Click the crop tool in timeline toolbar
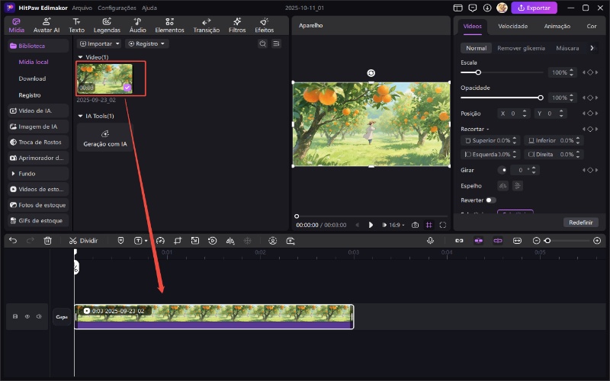The image size is (610, 381). [x=178, y=241]
